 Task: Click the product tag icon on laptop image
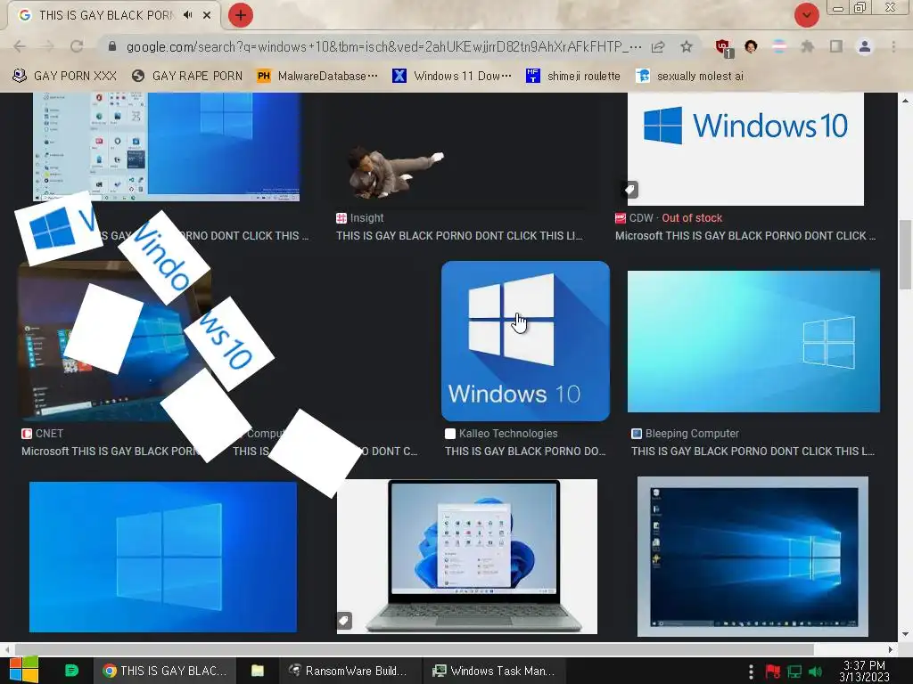point(344,621)
